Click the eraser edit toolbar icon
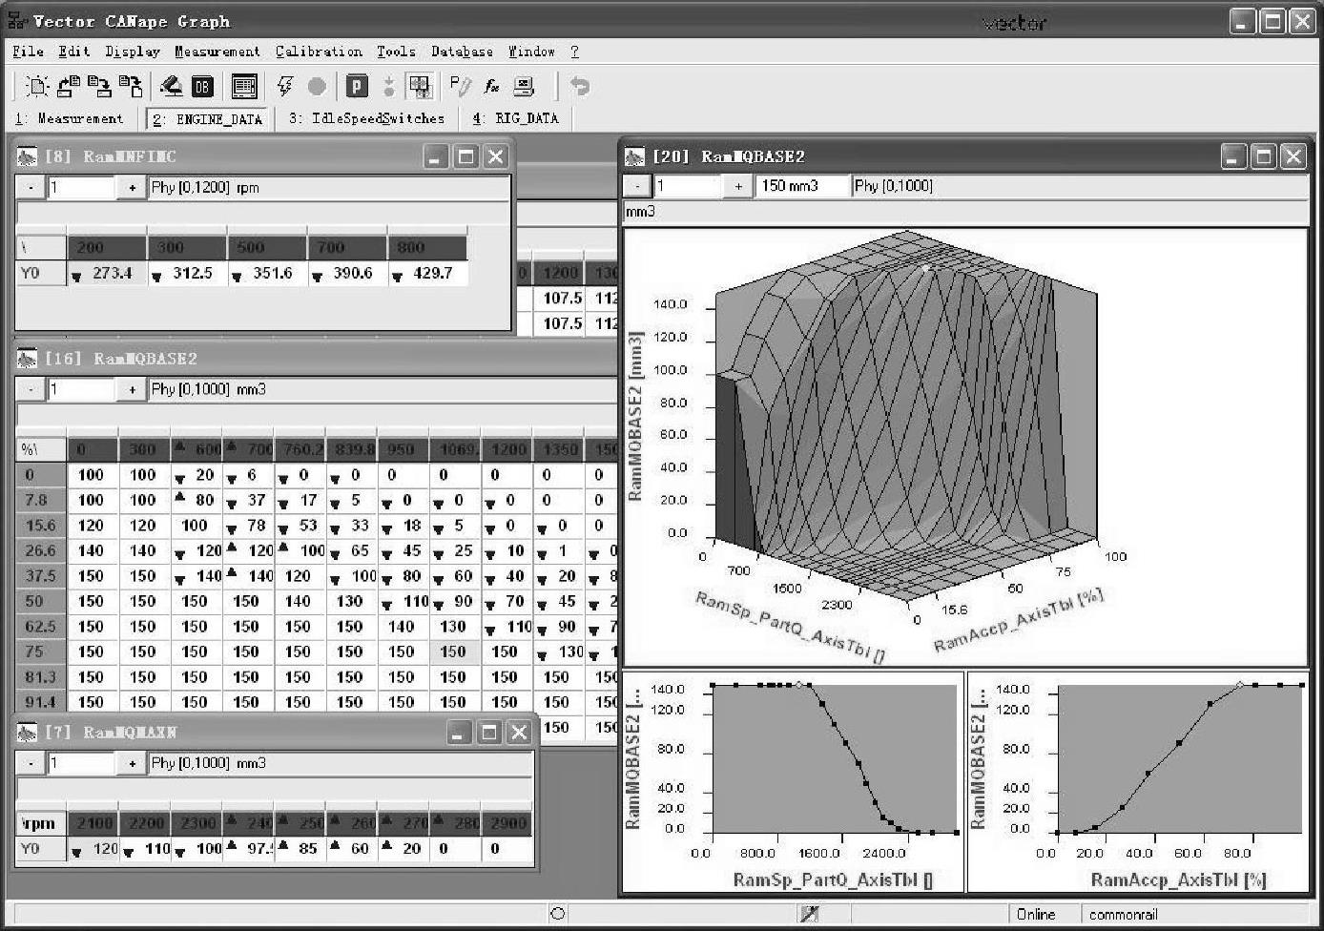Image resolution: width=1324 pixels, height=931 pixels. click(x=172, y=87)
